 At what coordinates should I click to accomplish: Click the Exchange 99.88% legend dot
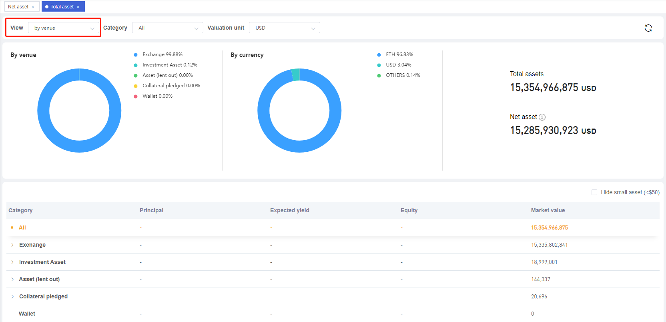(x=136, y=55)
